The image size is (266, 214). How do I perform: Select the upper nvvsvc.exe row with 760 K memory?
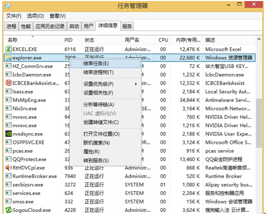(x=129, y=117)
